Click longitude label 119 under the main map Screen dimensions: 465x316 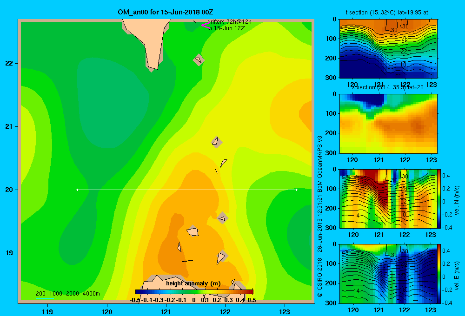pyautogui.click(x=47, y=311)
